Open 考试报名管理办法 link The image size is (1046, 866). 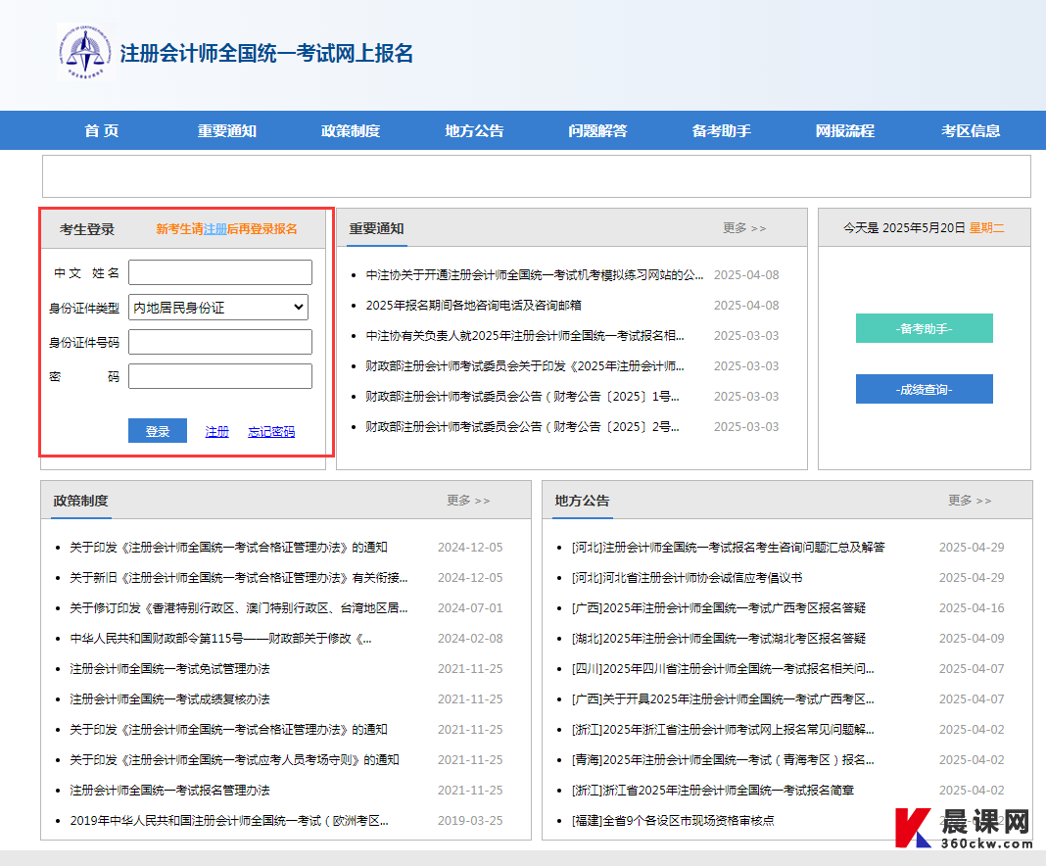pyautogui.click(x=170, y=791)
